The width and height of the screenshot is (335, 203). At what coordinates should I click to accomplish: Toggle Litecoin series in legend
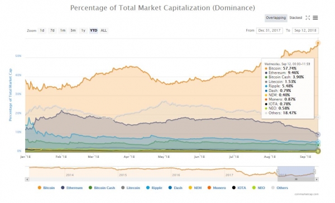(x=131, y=188)
